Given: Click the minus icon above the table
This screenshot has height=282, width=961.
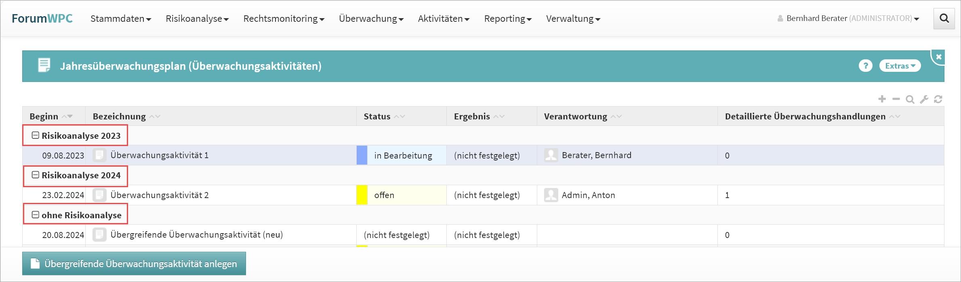Looking at the screenshot, I should point(896,99).
